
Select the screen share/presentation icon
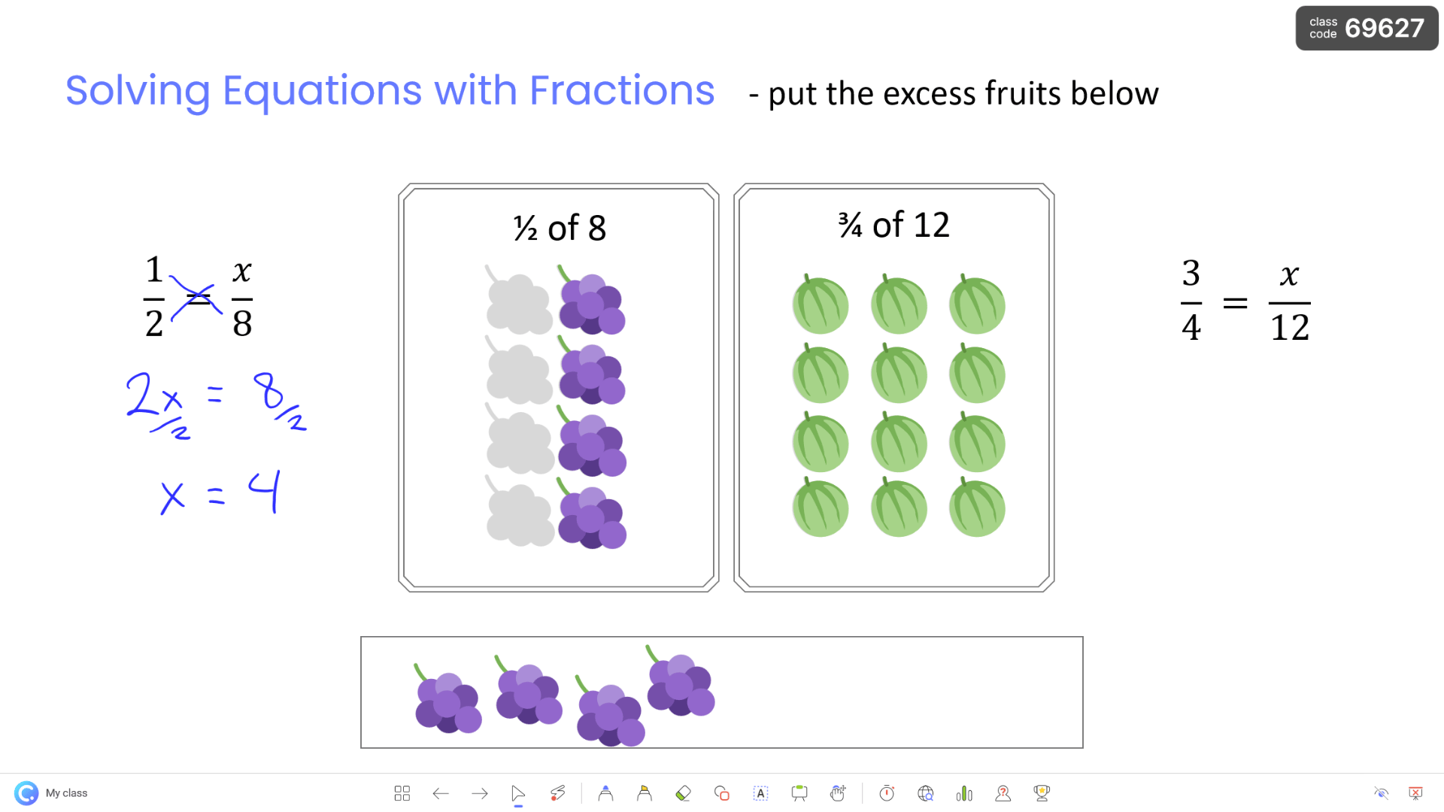pyautogui.click(x=799, y=793)
